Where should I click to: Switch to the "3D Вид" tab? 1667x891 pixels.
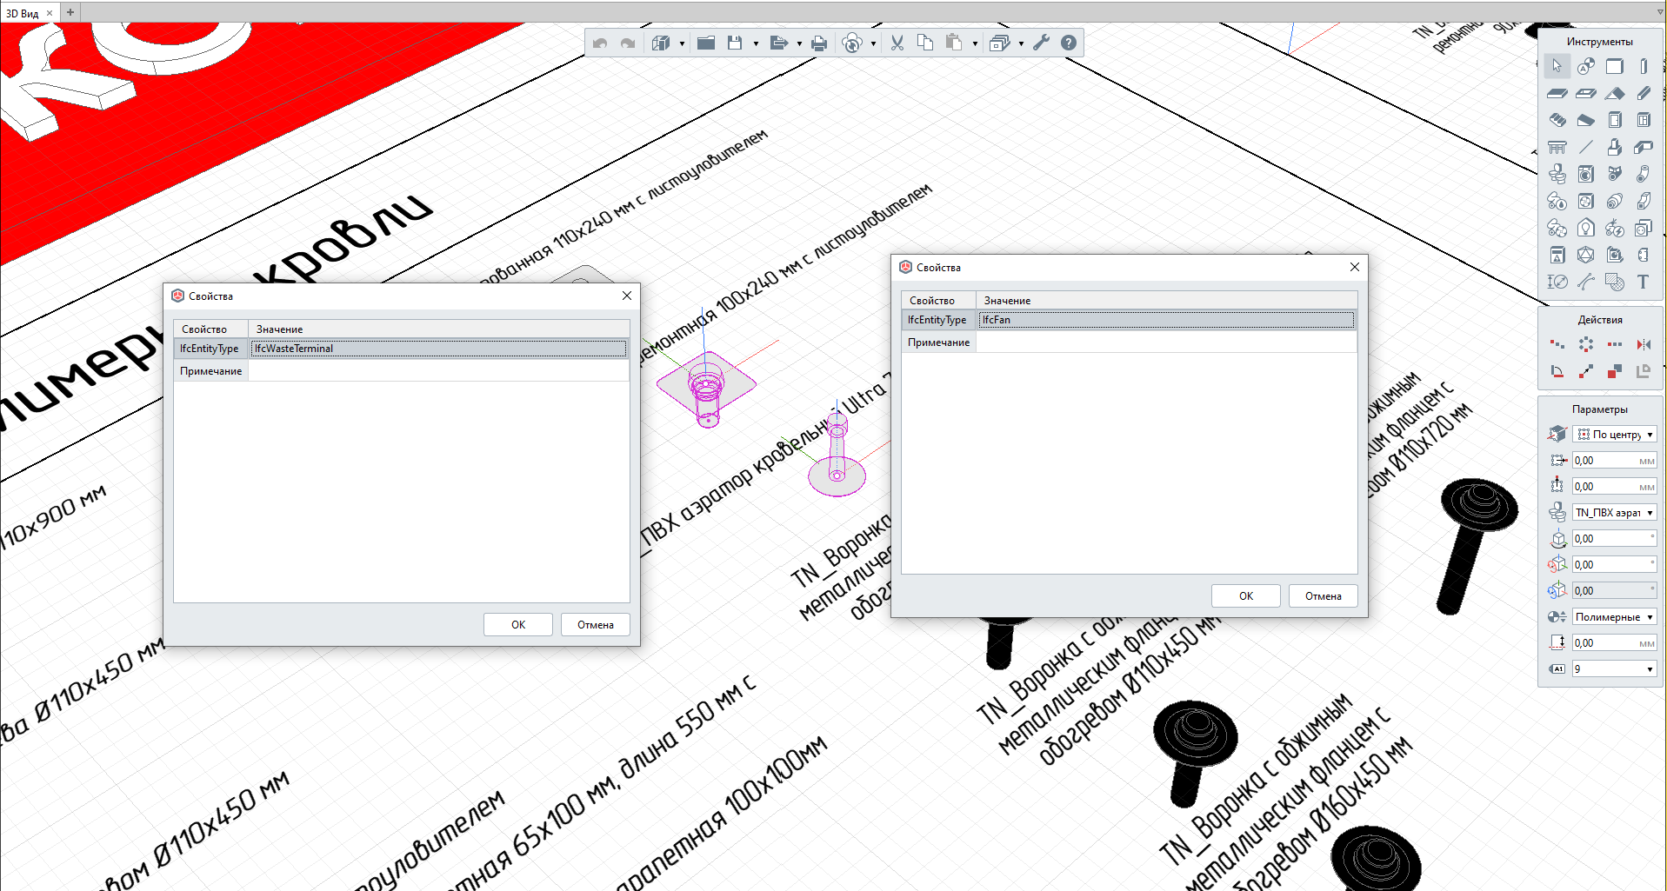(23, 13)
